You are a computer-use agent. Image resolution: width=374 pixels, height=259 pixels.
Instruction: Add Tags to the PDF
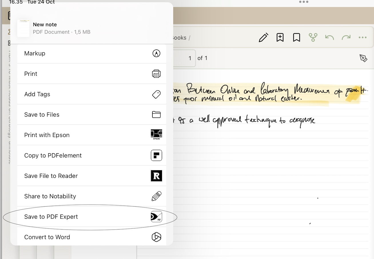(x=37, y=94)
